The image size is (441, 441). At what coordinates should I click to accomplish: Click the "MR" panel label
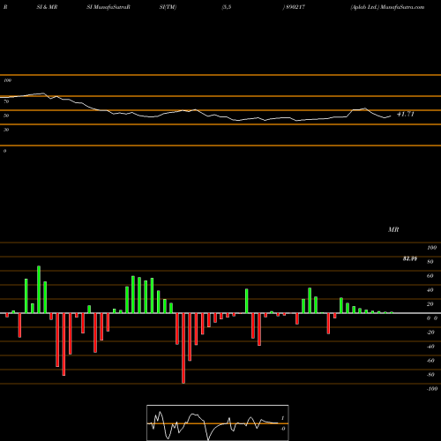coord(393,229)
